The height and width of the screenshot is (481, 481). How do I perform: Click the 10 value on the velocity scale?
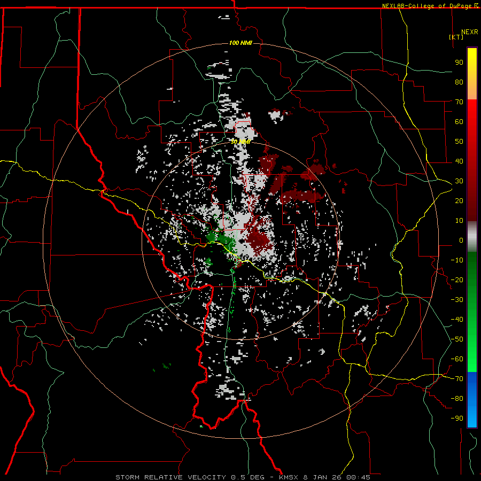459,221
